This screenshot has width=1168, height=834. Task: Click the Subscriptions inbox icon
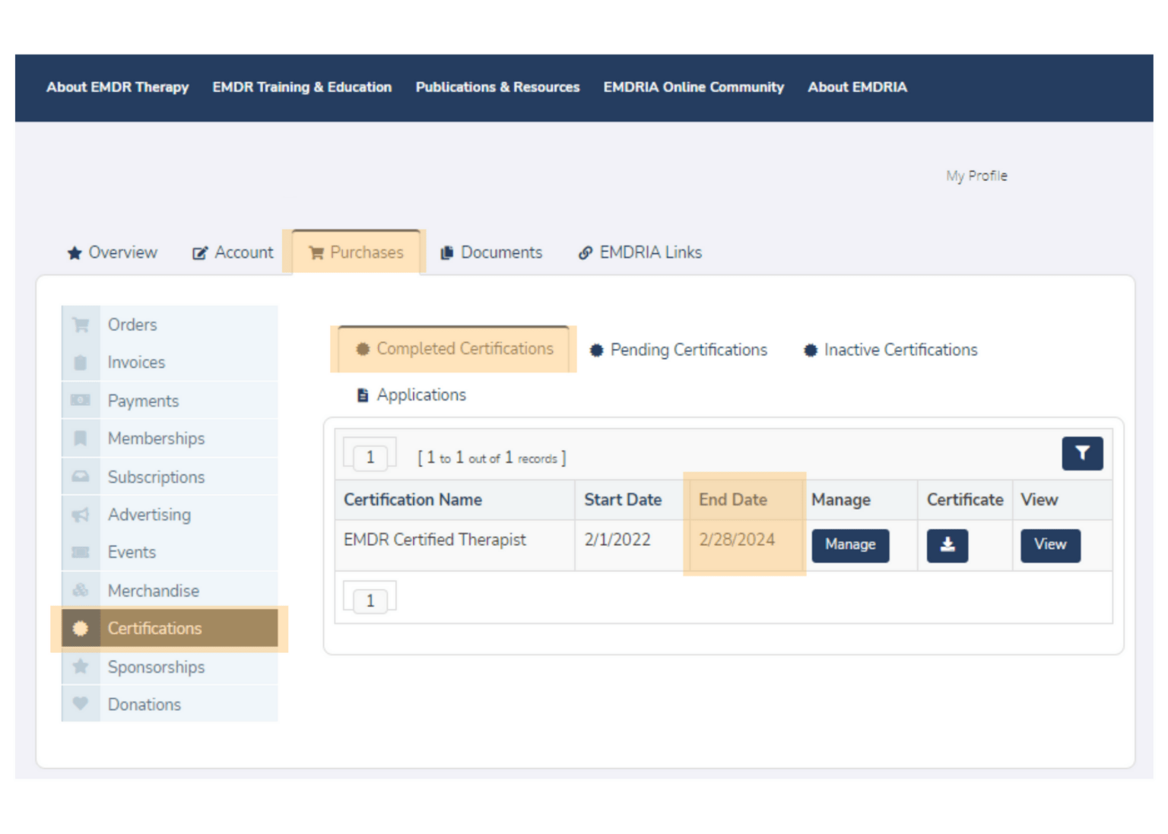pyautogui.click(x=81, y=477)
